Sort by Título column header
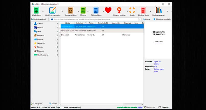The width and height of the screenshot is (206, 110). tap(67, 23)
